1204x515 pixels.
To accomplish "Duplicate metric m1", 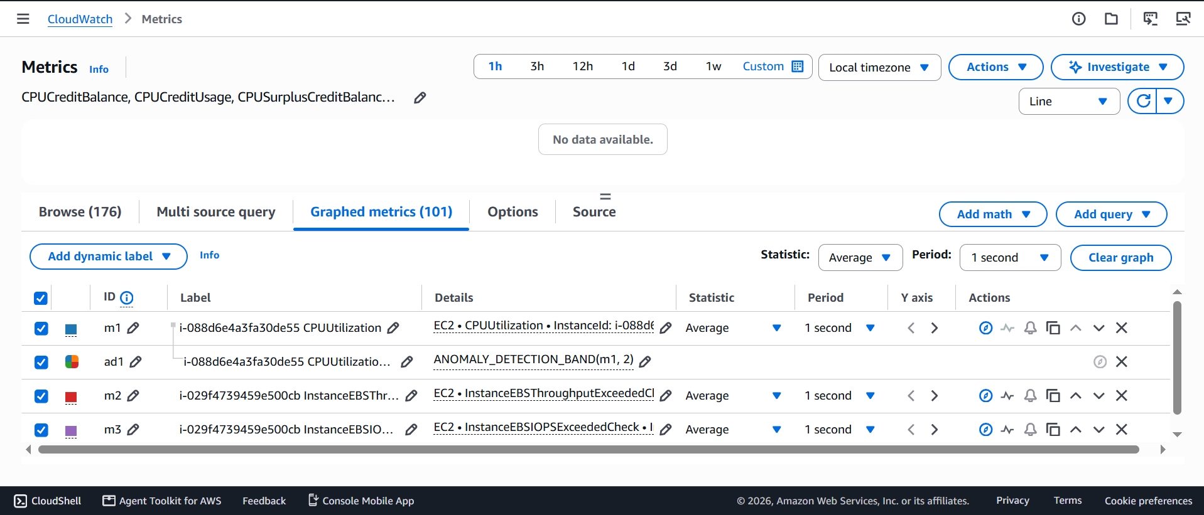I will (x=1053, y=327).
